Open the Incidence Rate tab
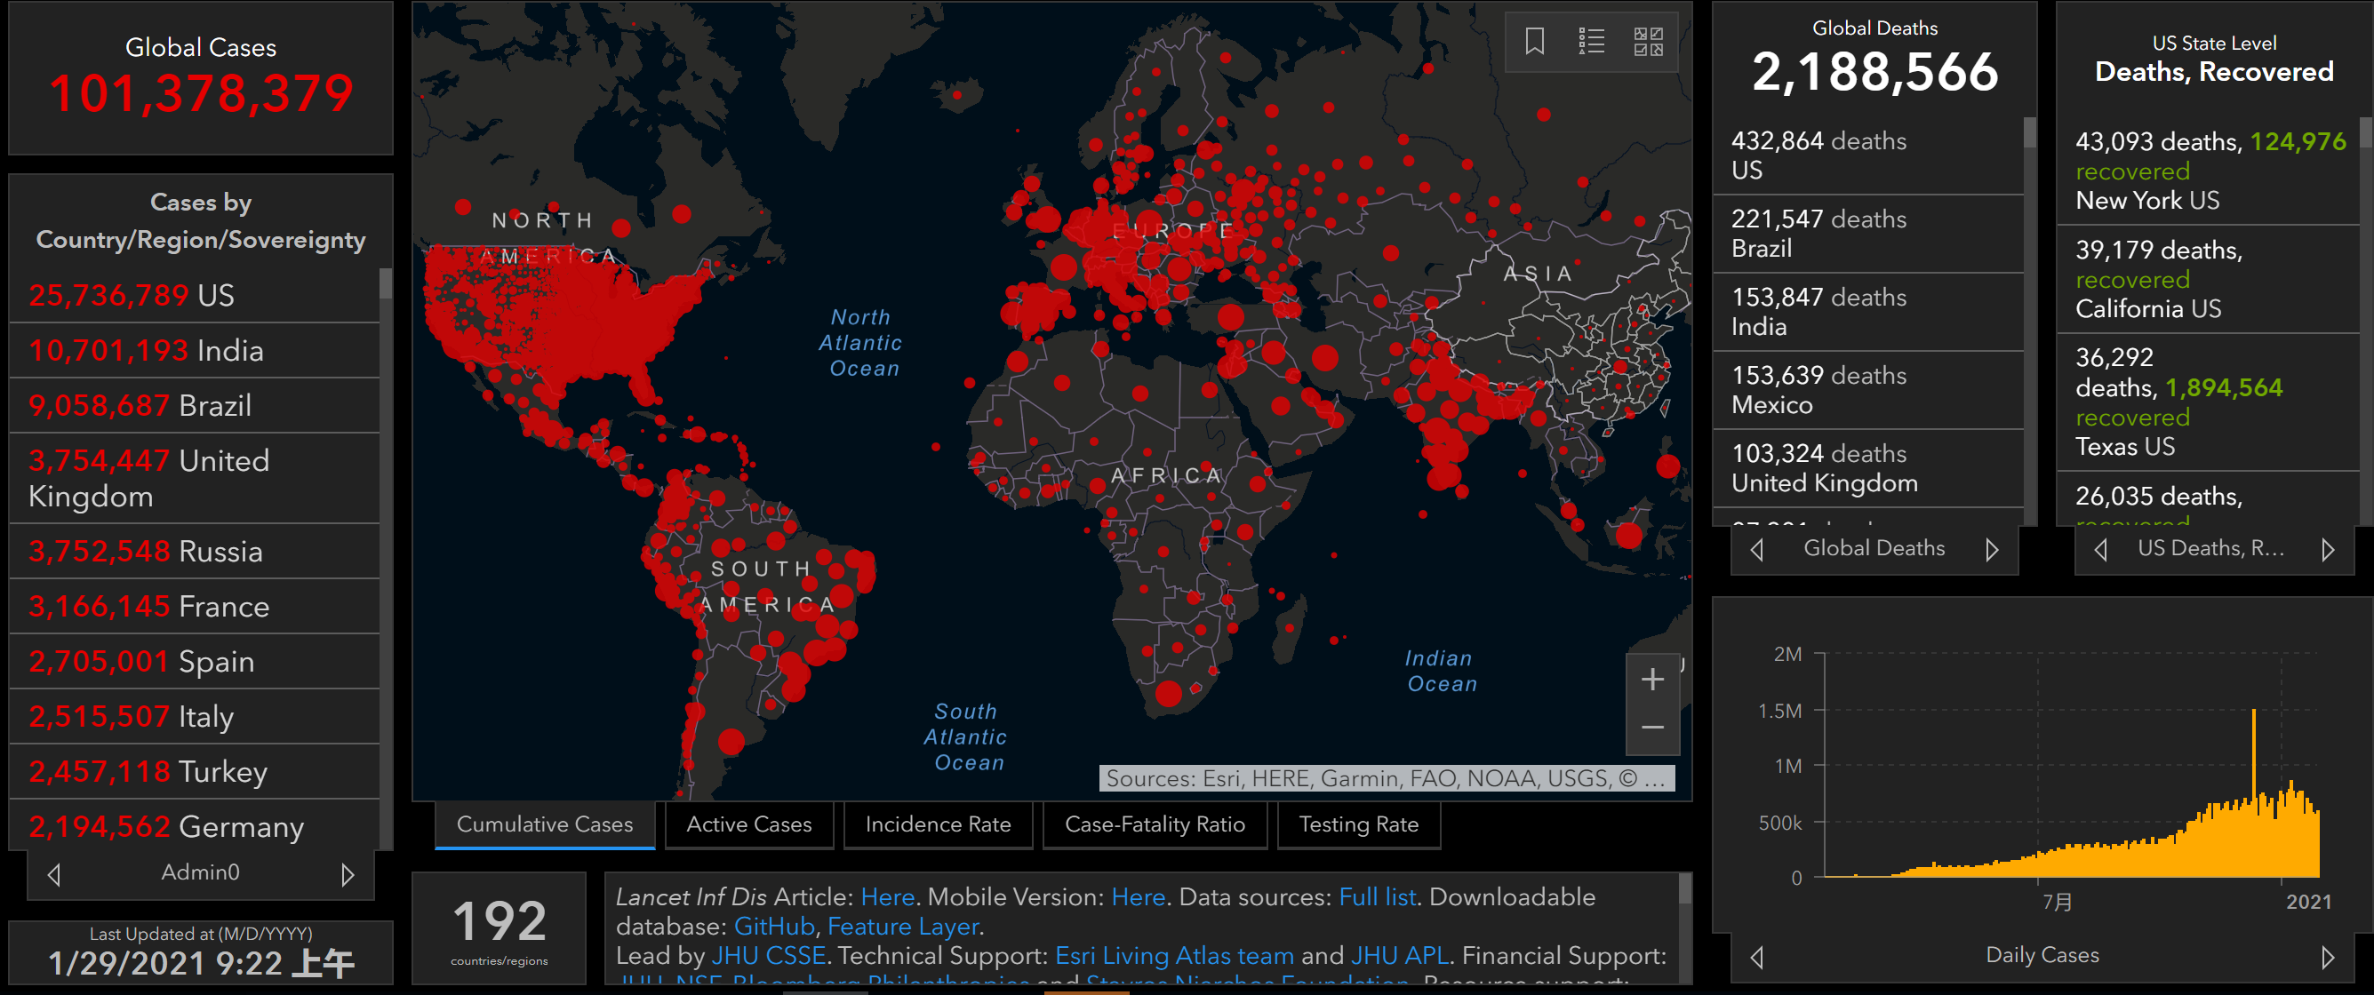The image size is (2374, 995). click(x=938, y=824)
